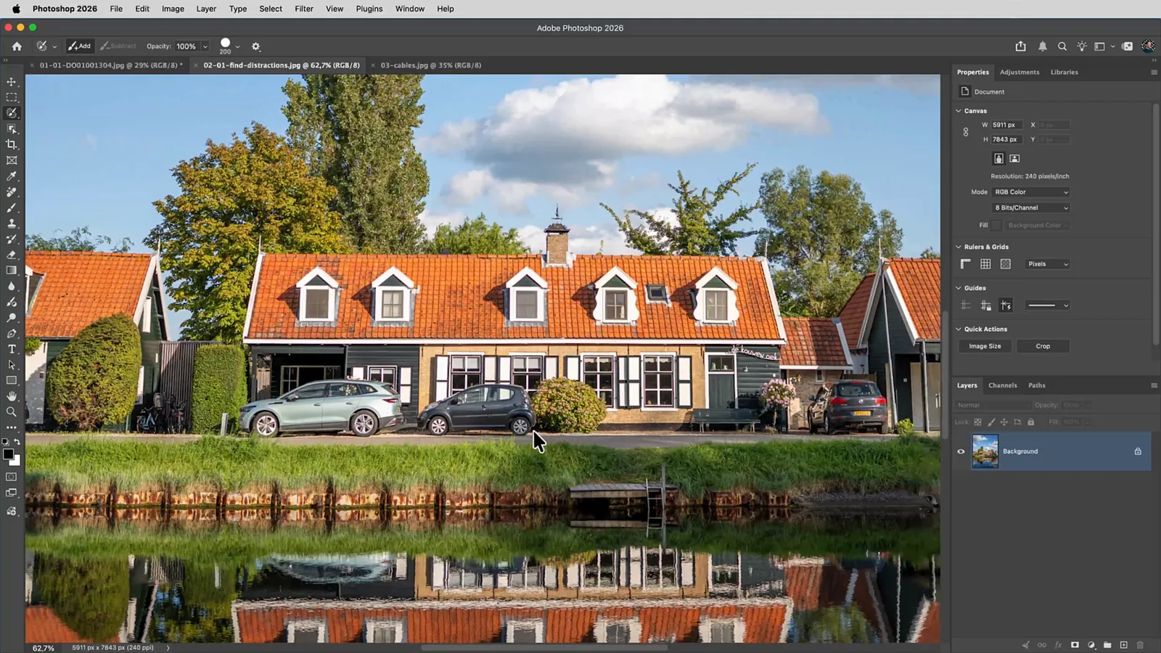Open the RGB Color mode dropdown
The image size is (1161, 653).
click(1031, 192)
